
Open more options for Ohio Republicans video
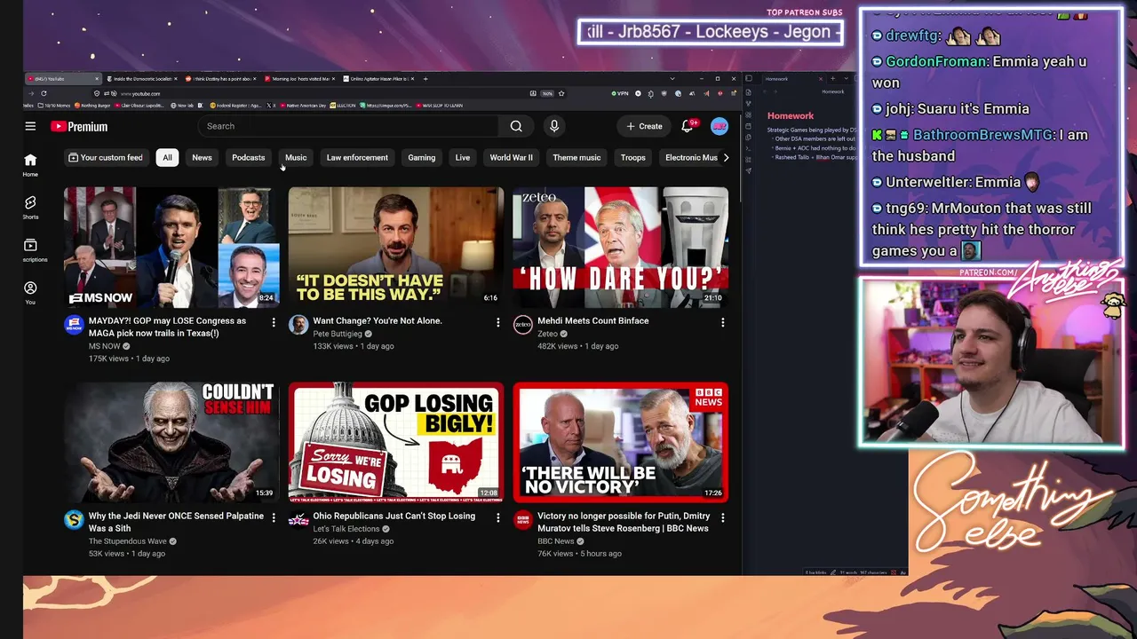[498, 517]
